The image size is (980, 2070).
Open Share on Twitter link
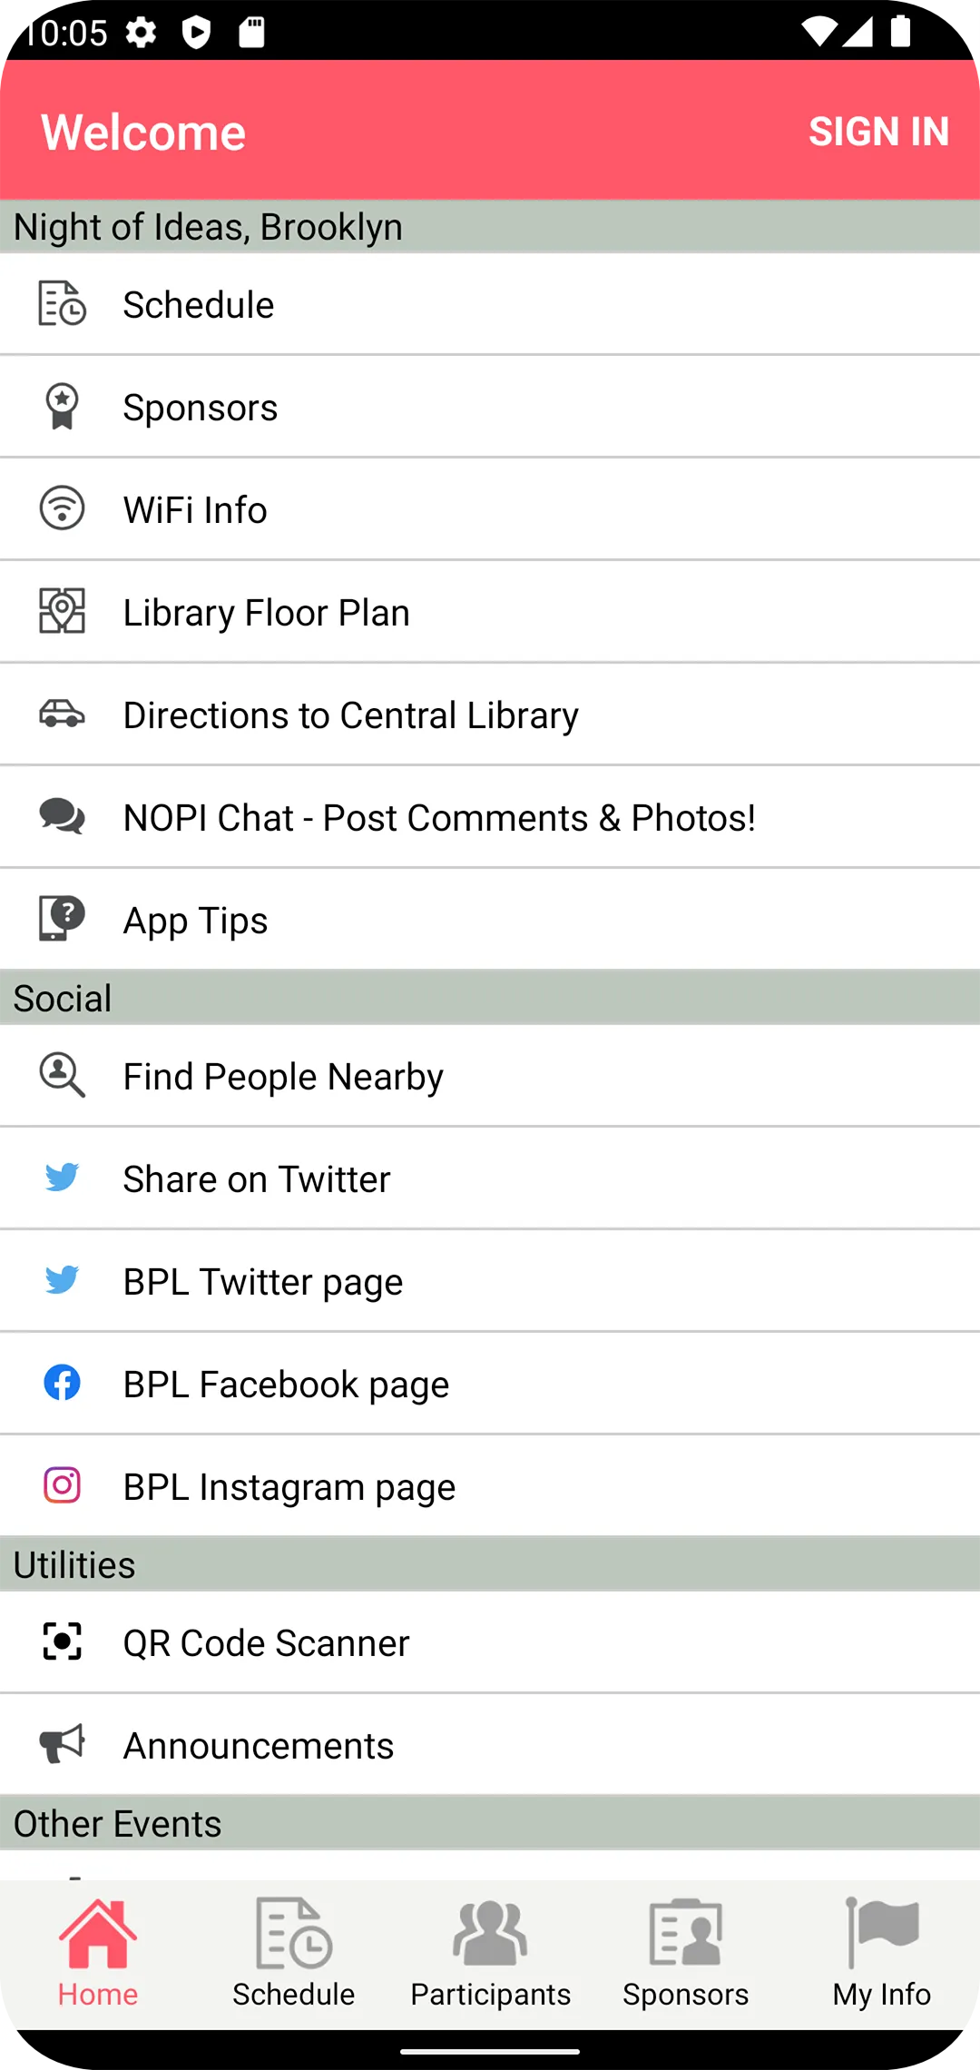tap(257, 1179)
